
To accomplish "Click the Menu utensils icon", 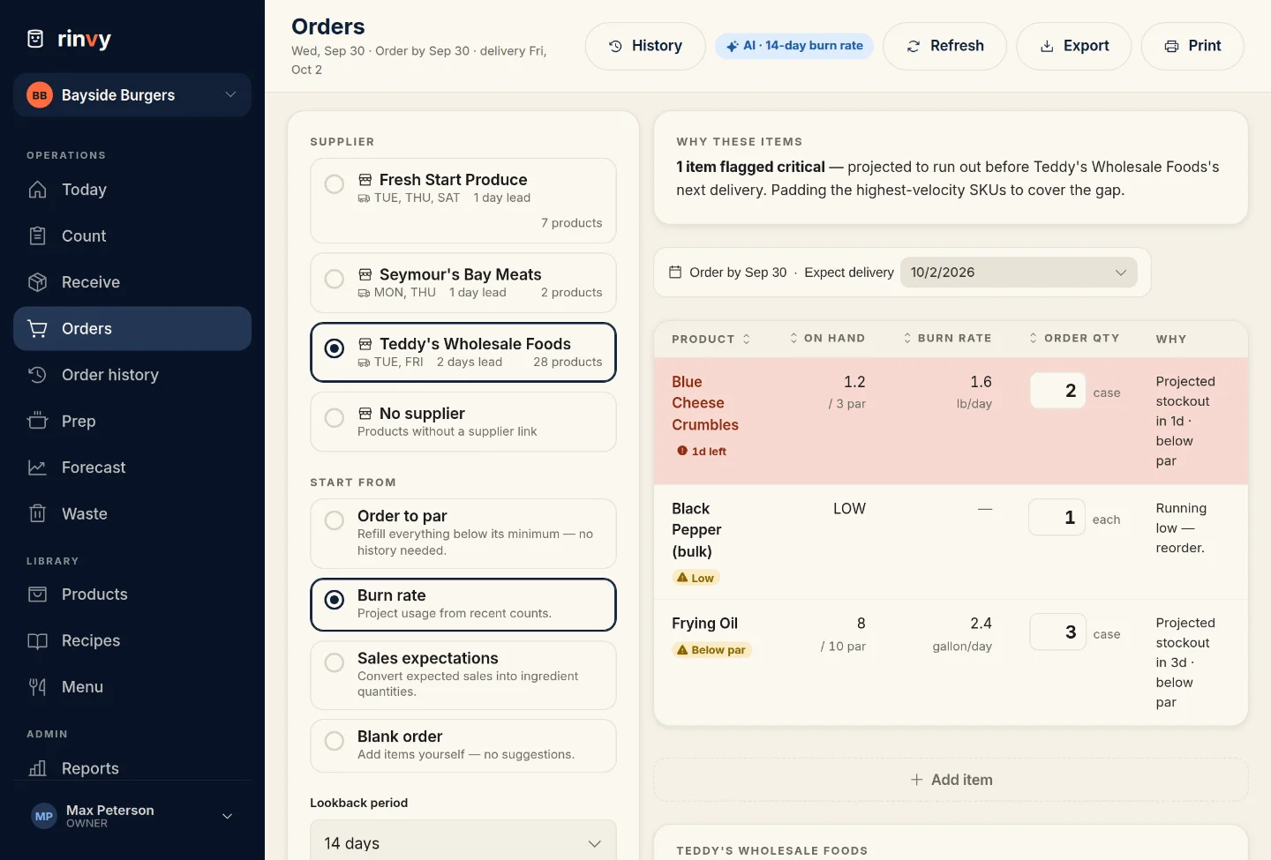I will [37, 687].
